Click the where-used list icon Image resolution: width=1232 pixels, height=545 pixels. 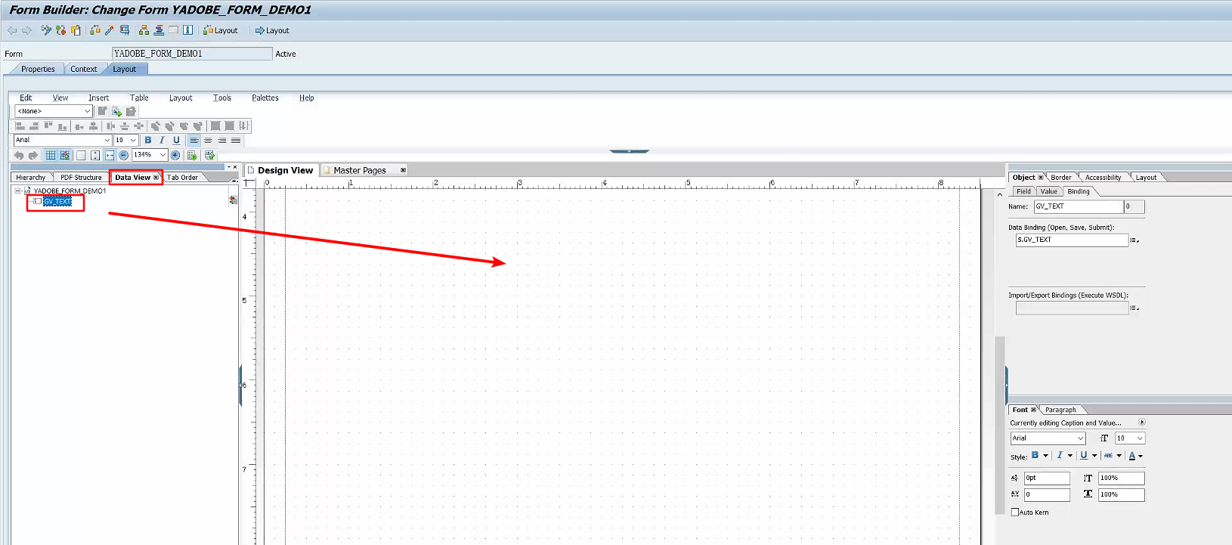coord(125,30)
